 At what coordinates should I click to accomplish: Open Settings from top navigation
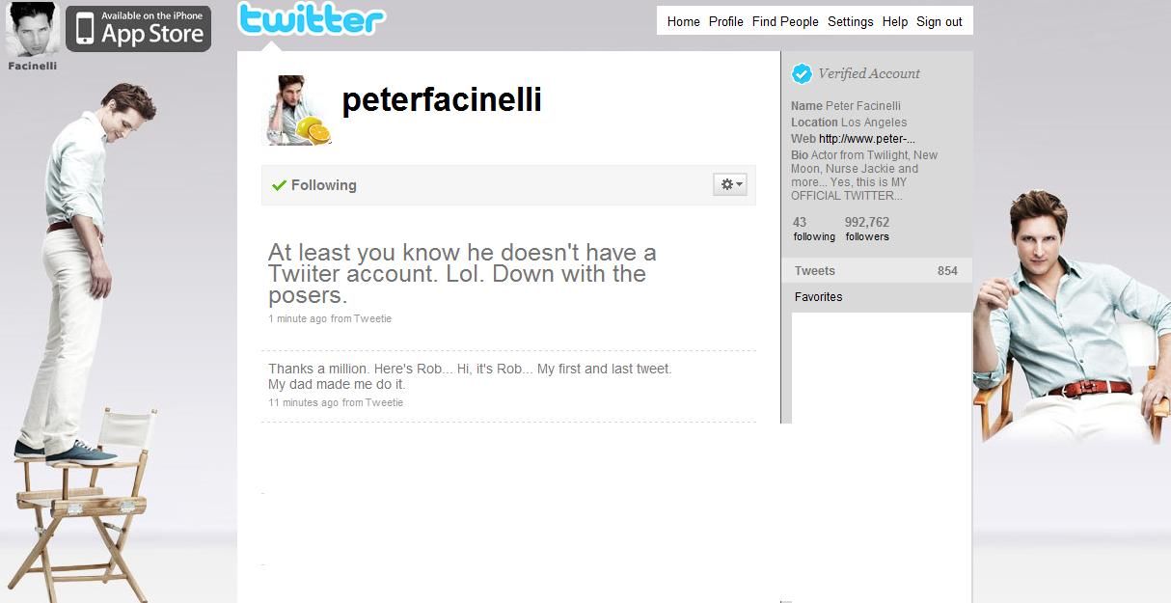tap(851, 21)
